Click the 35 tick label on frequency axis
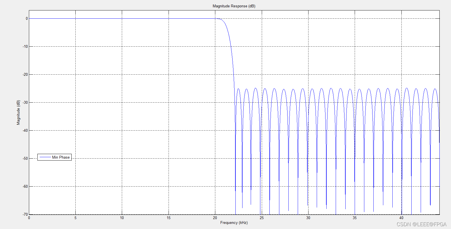This screenshot has height=229, width=451. coord(355,218)
